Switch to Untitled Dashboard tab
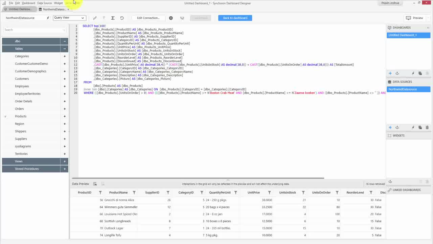 coord(19,9)
